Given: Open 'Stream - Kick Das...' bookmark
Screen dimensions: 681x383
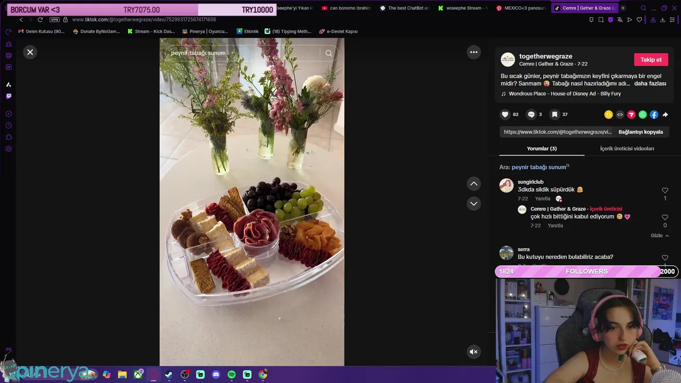Looking at the screenshot, I should tap(151, 31).
